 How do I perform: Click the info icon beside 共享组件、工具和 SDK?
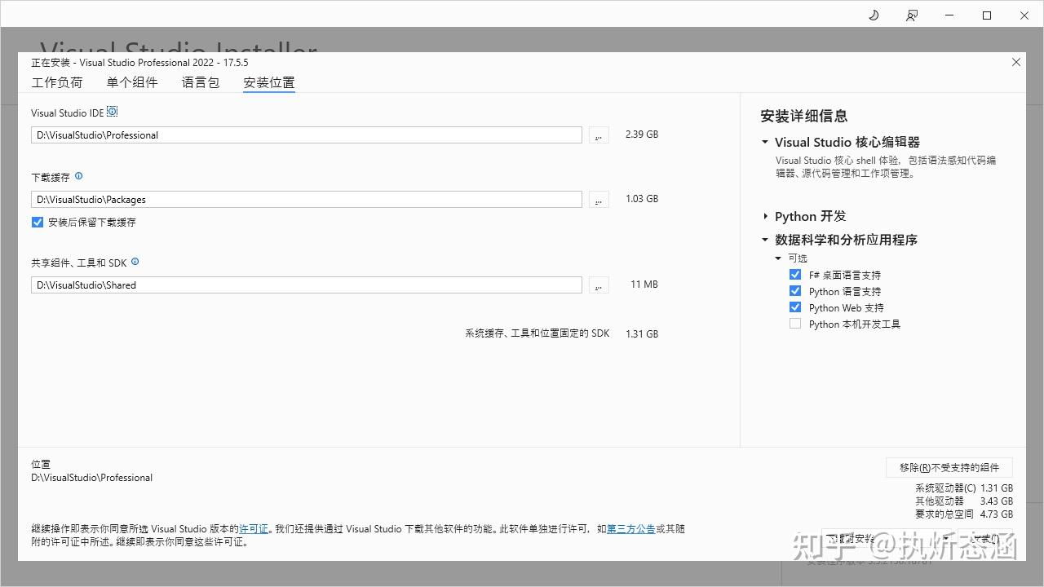pyautogui.click(x=135, y=262)
